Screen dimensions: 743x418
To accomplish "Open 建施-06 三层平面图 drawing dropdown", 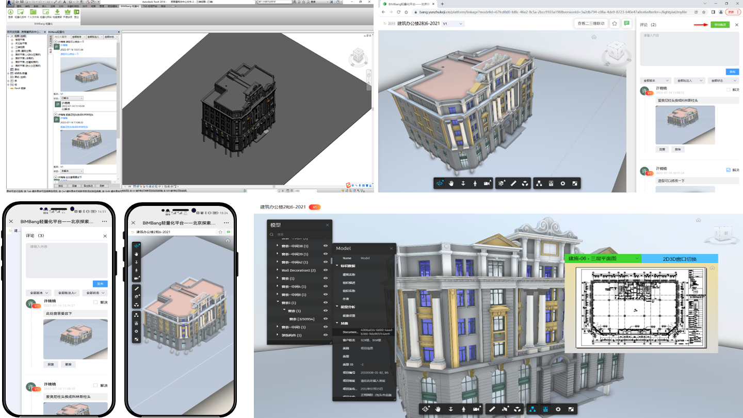I will (603, 259).
